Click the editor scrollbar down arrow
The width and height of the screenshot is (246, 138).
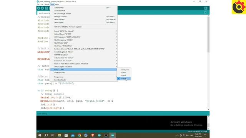click(208, 109)
